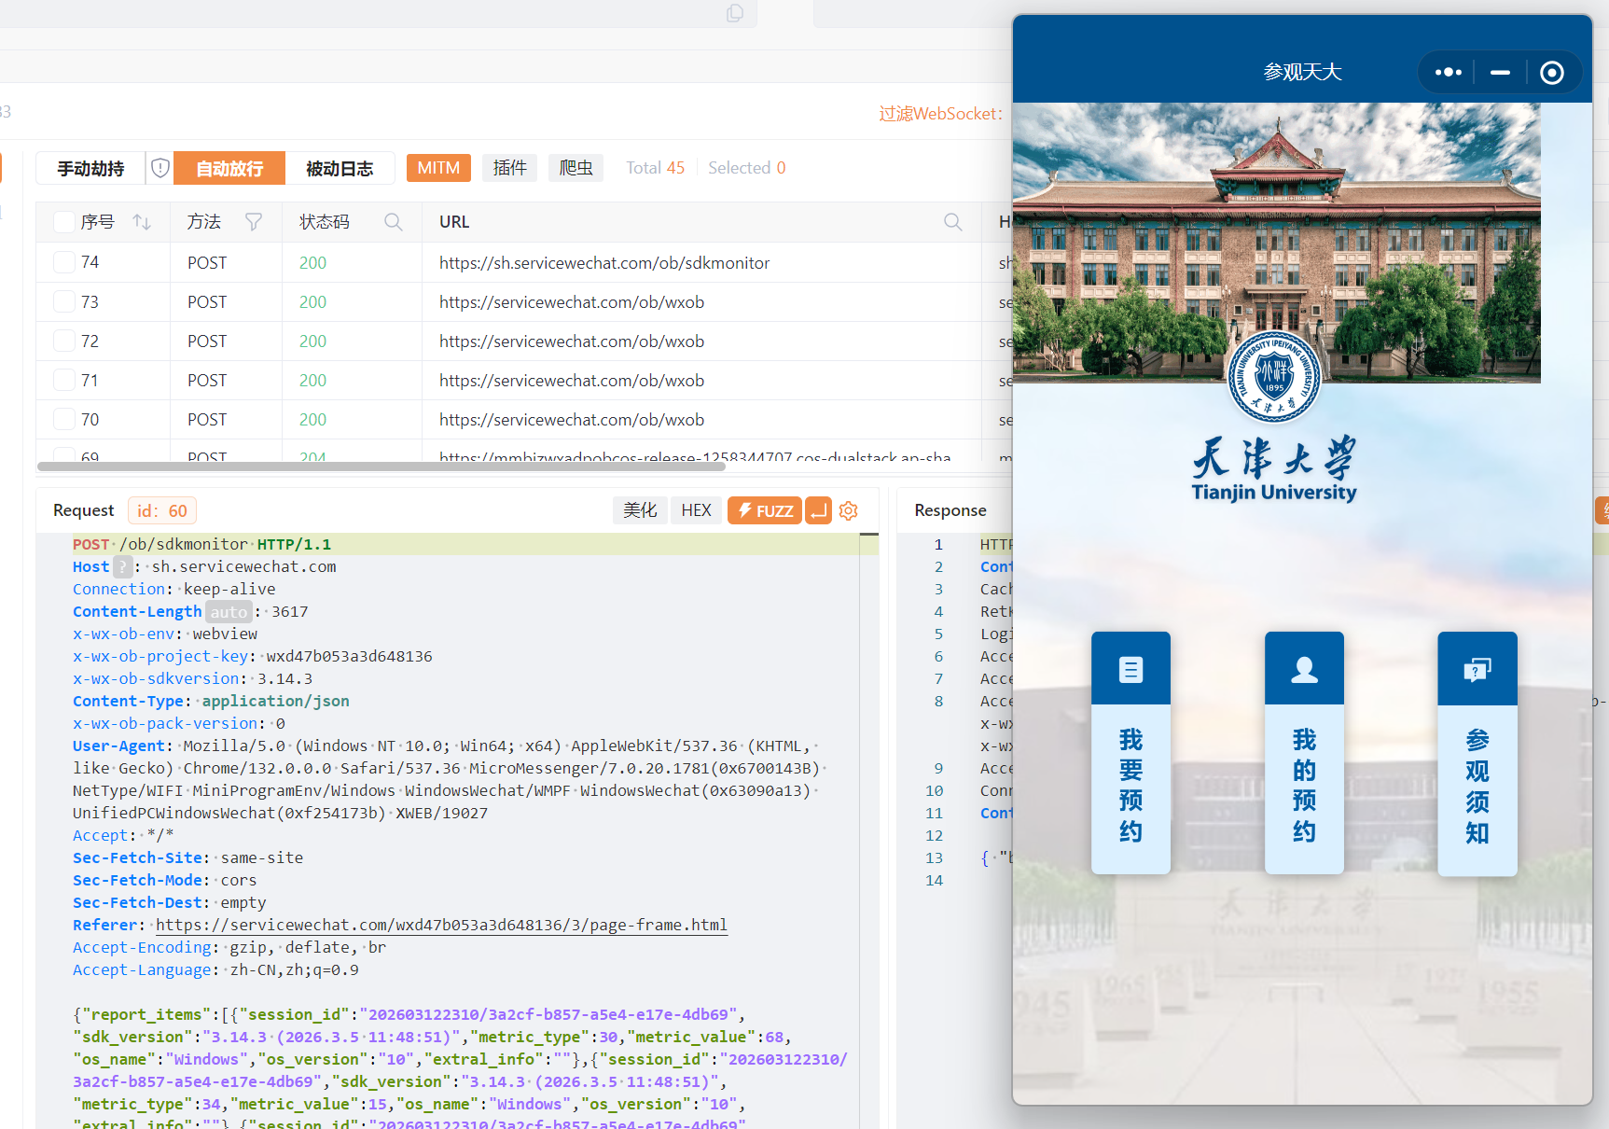Toggle the select-all checkbox in header

64,222
